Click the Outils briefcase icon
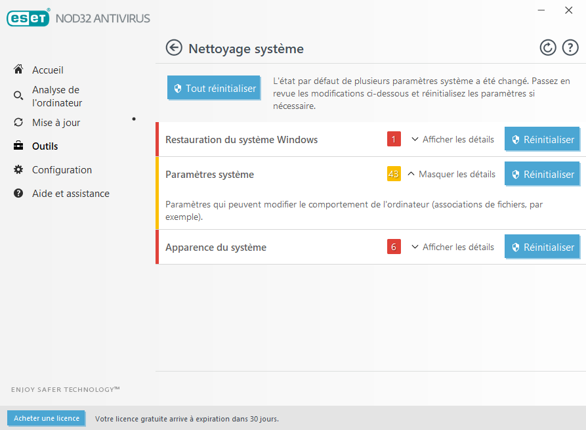The height and width of the screenshot is (430, 586). (x=18, y=146)
